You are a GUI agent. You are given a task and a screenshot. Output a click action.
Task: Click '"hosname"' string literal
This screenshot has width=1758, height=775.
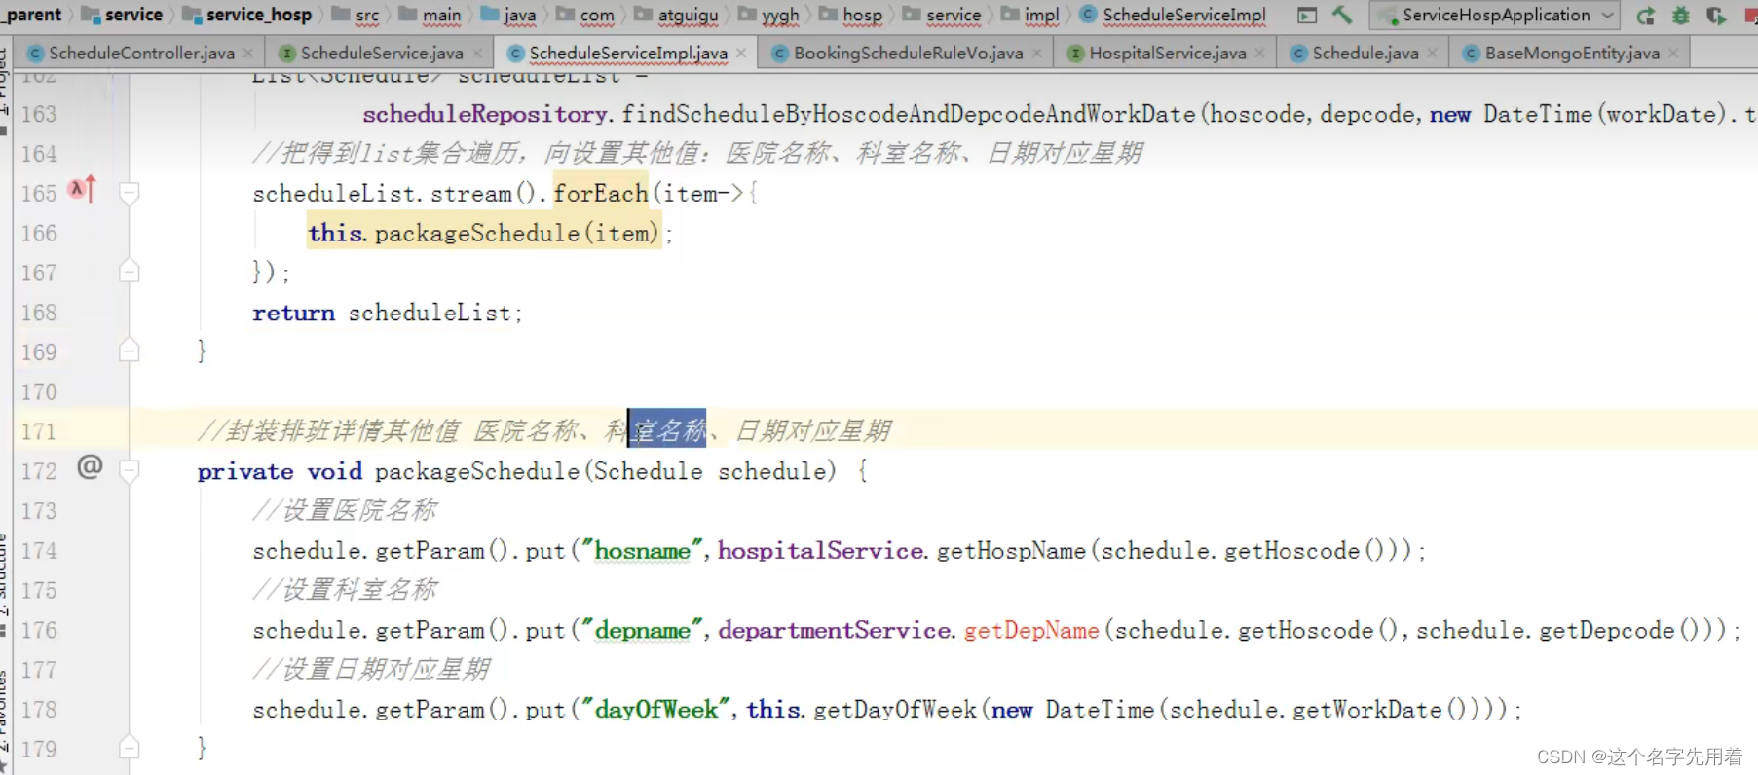pyautogui.click(x=643, y=550)
